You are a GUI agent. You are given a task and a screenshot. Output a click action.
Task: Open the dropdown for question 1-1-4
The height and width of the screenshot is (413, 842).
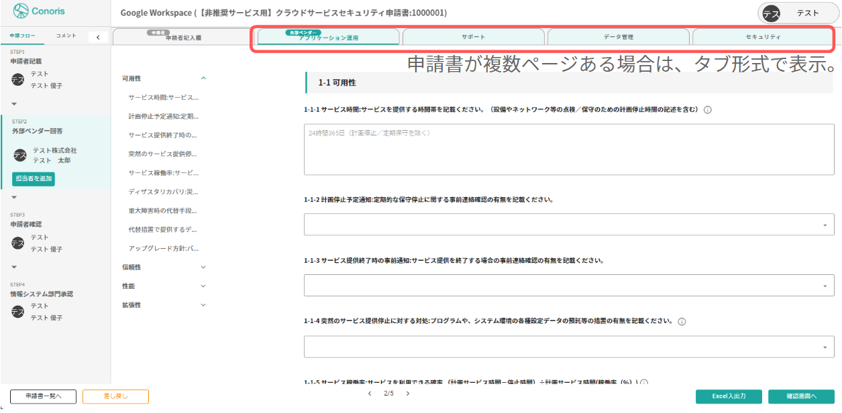[569, 347]
